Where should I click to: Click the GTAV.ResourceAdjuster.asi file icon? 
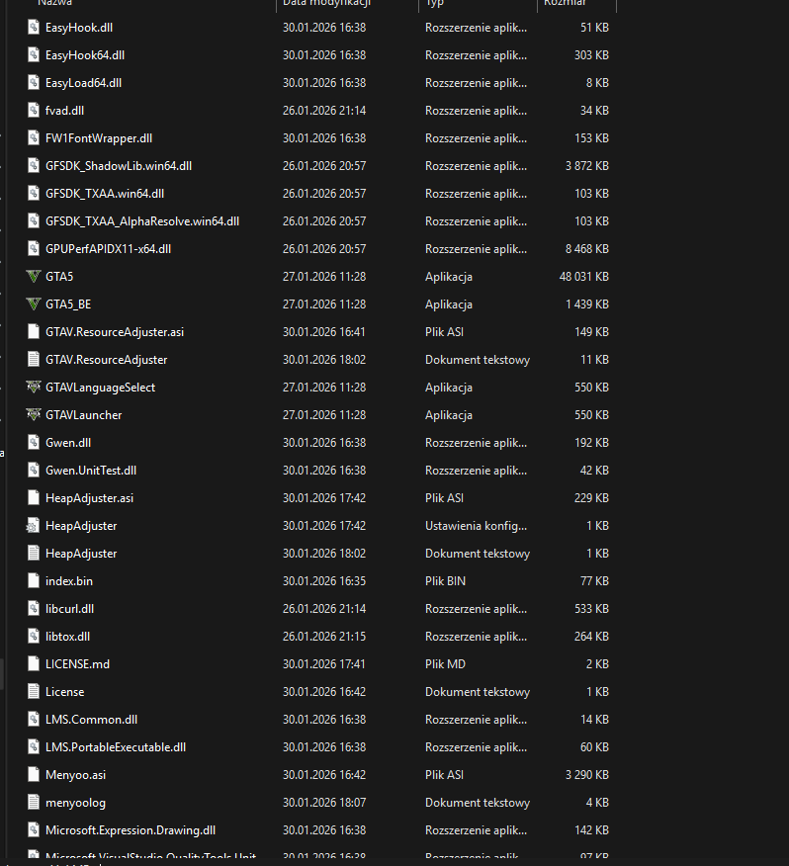[x=34, y=331]
